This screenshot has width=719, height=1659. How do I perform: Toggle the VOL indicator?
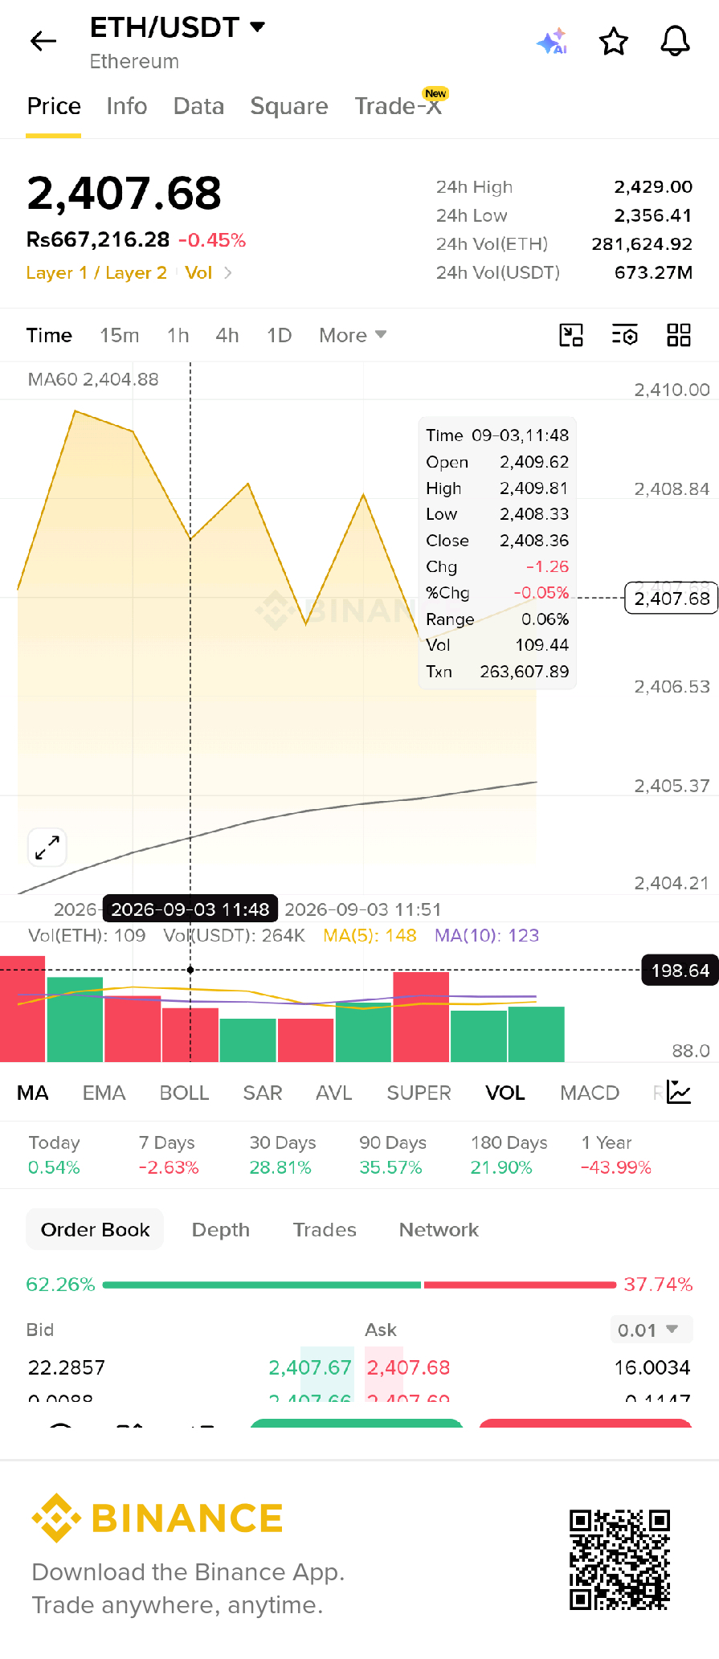click(505, 1093)
